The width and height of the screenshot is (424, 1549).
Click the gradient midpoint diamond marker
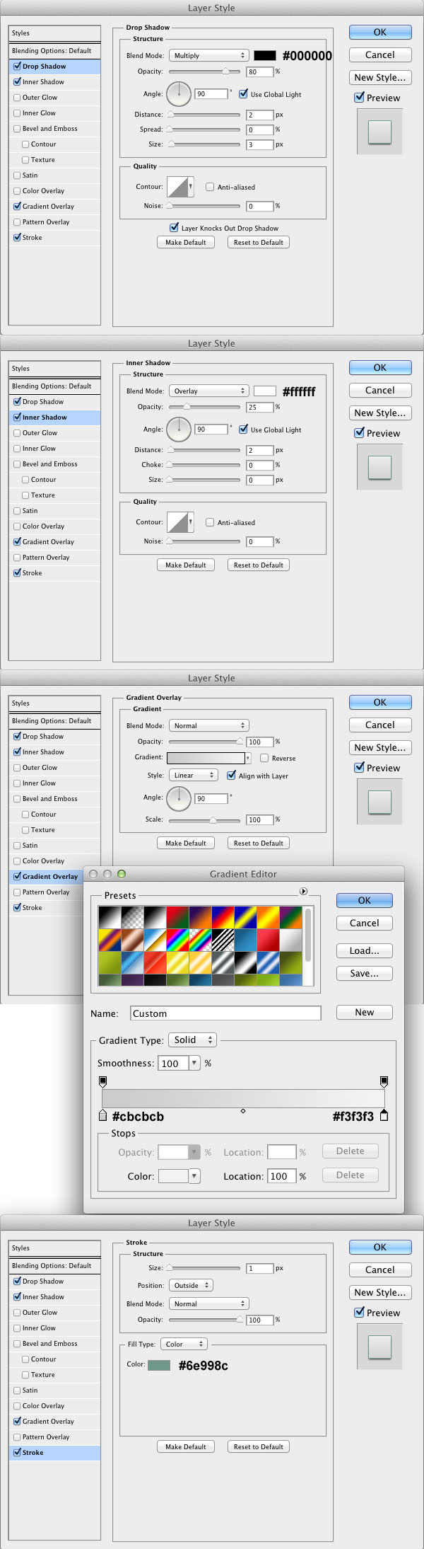[x=243, y=1111]
